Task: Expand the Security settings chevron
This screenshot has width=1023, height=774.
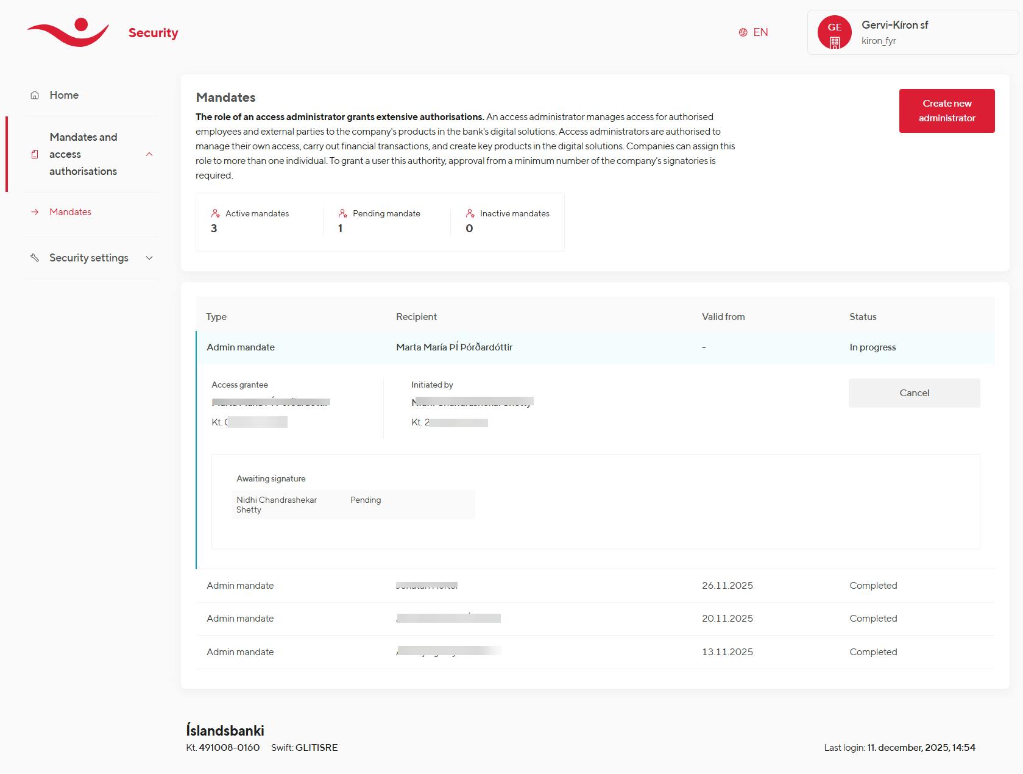Action: click(x=149, y=258)
